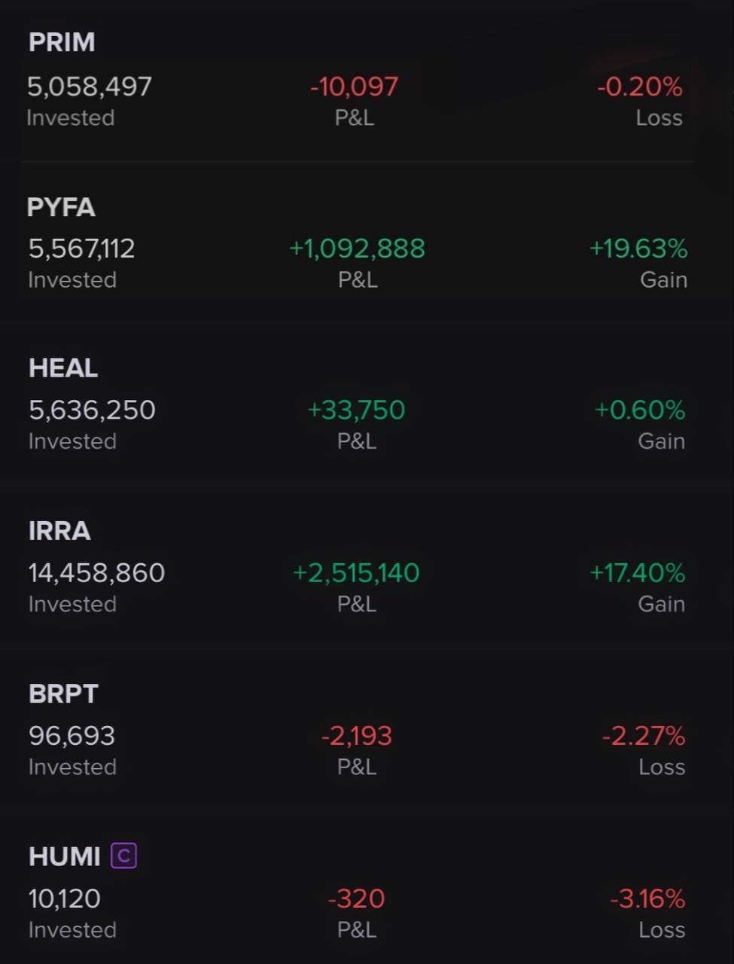Open the HUMI ticker name
Viewport: 734px width, 964px height.
click(65, 856)
